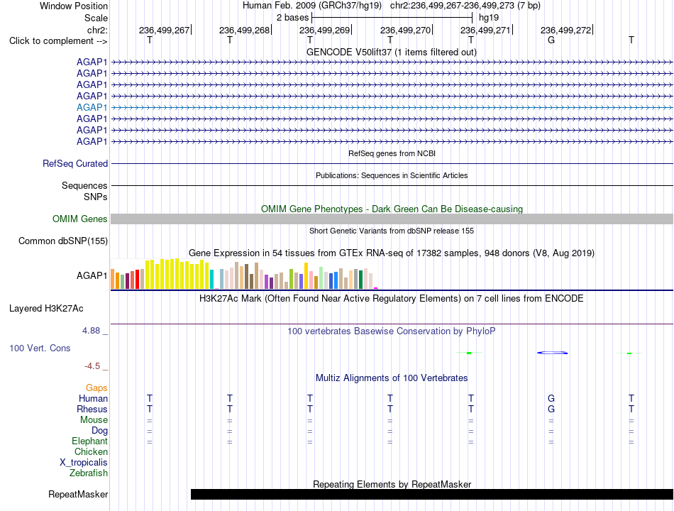Screen dimensions: 674x511
Task: Click the GTEx AGAP1 expression bar chart
Action: tap(244, 274)
